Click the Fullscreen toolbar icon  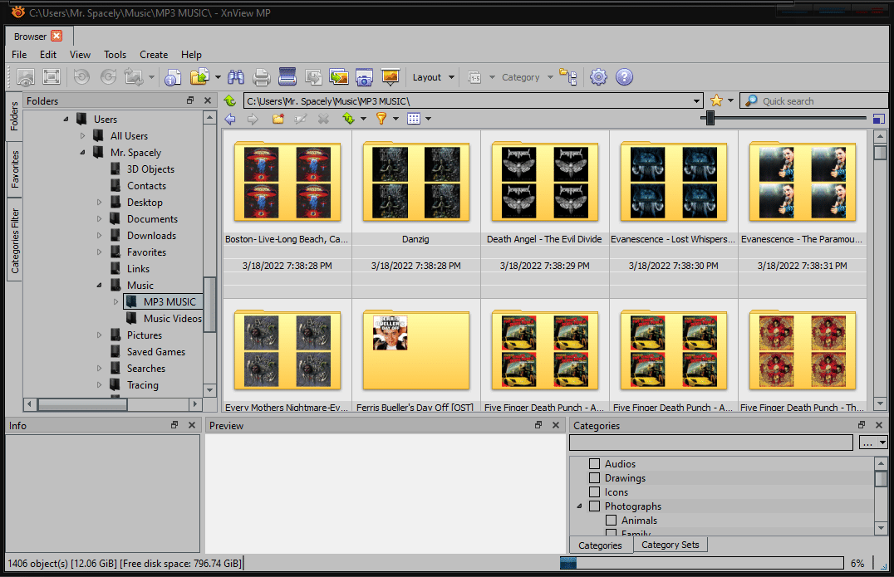pos(52,77)
